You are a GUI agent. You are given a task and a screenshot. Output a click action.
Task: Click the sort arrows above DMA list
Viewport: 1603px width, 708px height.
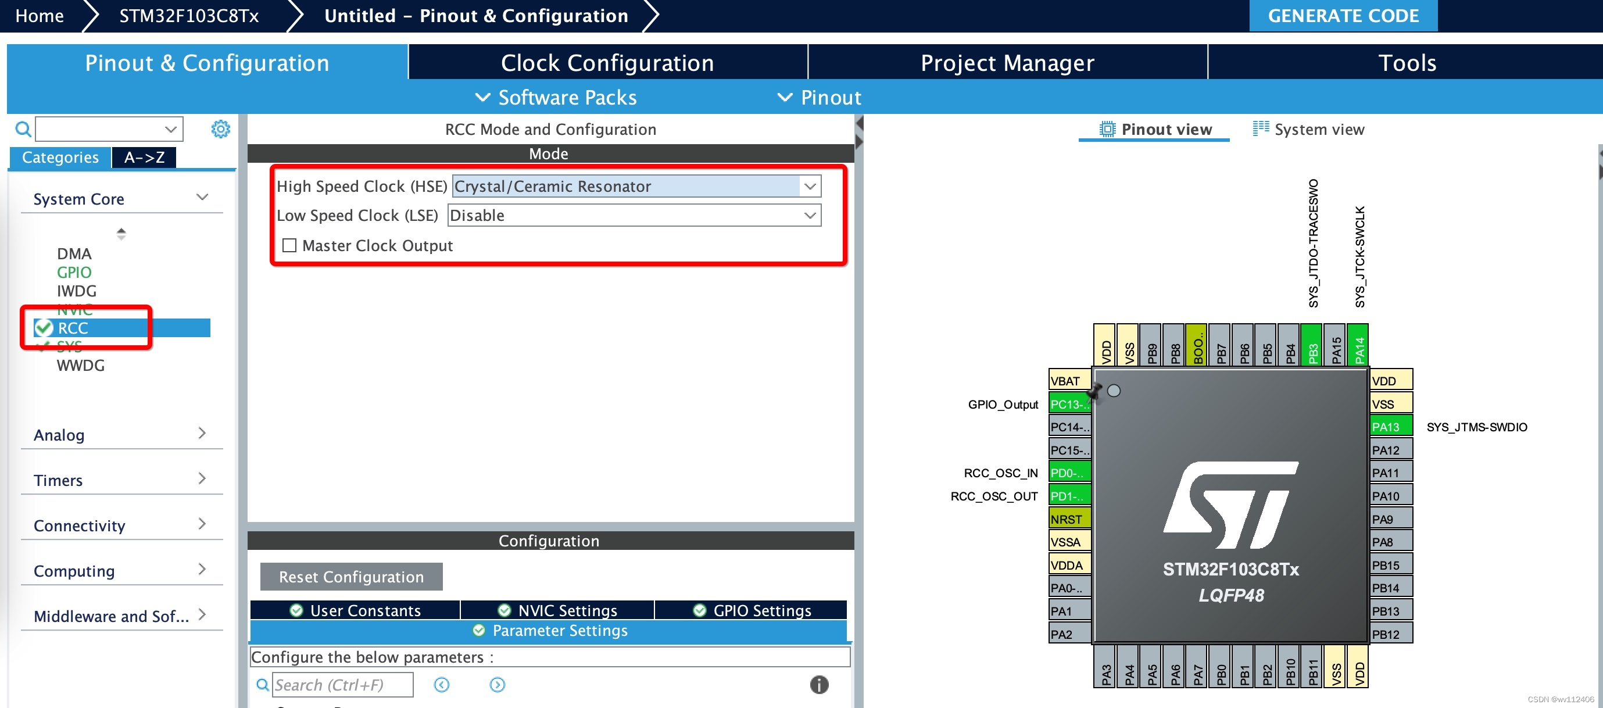[x=121, y=233]
